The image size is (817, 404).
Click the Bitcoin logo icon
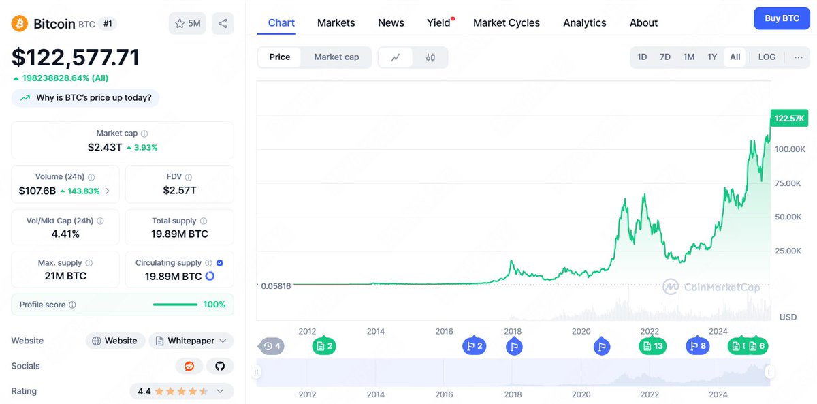(19, 24)
